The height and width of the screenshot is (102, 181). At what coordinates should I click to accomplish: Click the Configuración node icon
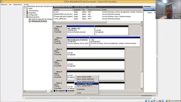click(27, 15)
